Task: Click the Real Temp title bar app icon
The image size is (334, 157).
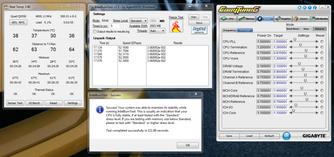Action: 6,7
